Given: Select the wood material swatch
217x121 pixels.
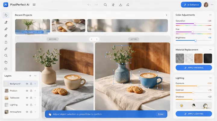Looking at the screenshot, I should point(198,58).
